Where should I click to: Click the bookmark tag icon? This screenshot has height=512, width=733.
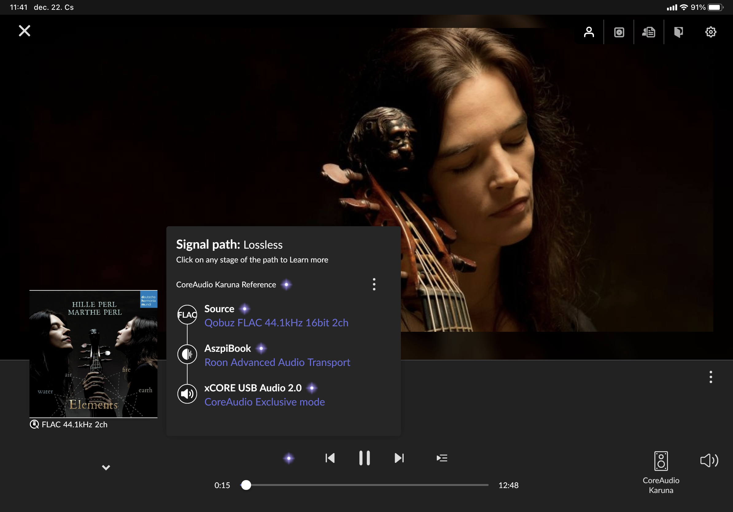(678, 32)
